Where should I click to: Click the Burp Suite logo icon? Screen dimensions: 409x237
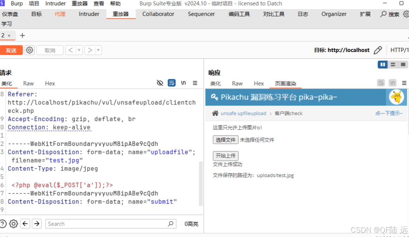tap(2, 4)
